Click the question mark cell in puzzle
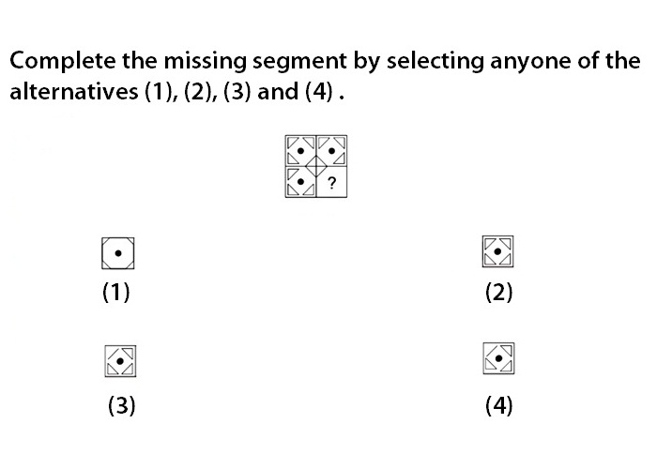 point(331,183)
